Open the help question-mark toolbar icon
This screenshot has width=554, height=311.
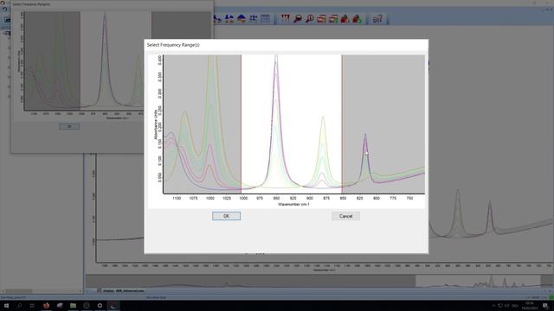click(x=377, y=19)
